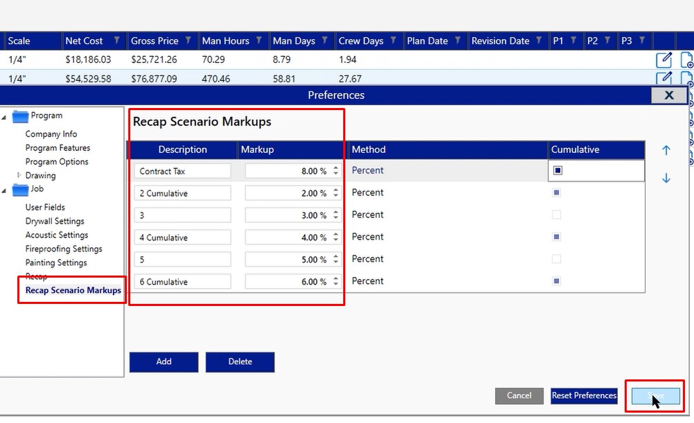Click the Add button
Viewport: 694px width, 423px height.
(164, 361)
